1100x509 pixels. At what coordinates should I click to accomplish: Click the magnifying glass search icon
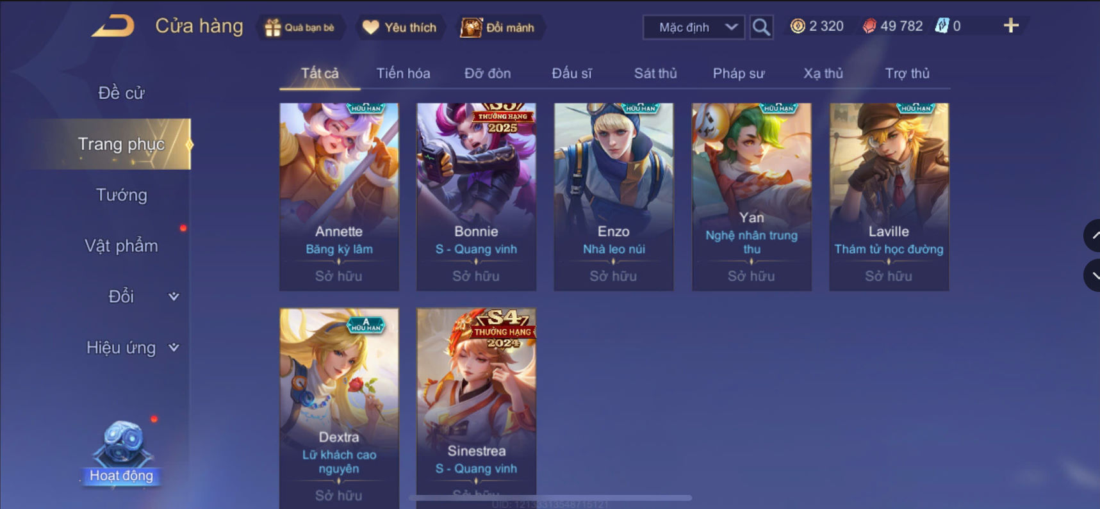click(x=761, y=27)
